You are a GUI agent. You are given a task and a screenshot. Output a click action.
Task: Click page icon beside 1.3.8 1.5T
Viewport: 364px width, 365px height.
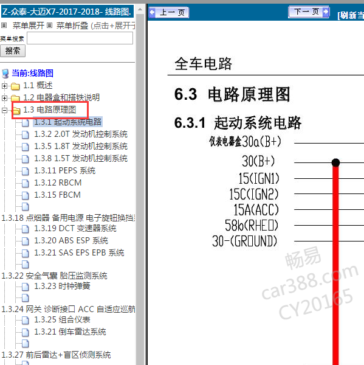tap(26, 159)
